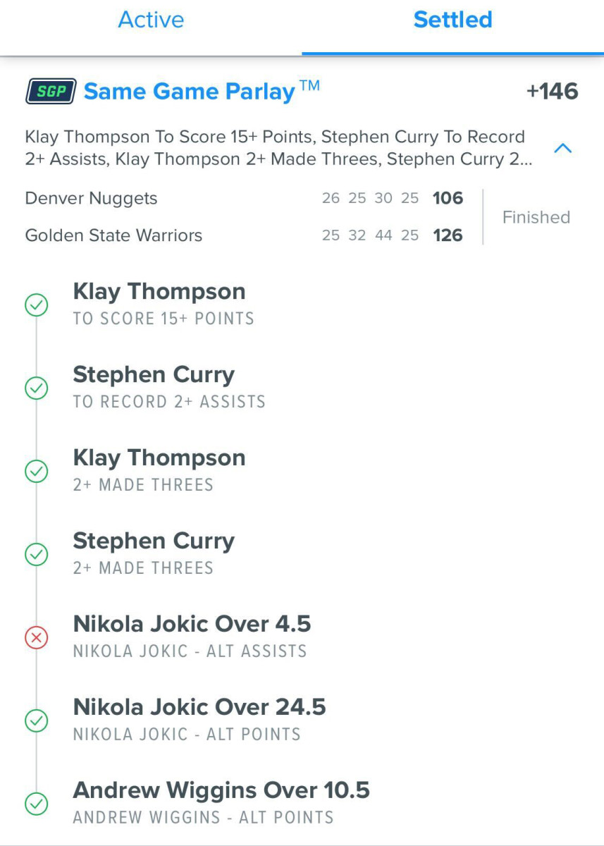
Task: Select the Settled tab
Action: click(x=452, y=20)
